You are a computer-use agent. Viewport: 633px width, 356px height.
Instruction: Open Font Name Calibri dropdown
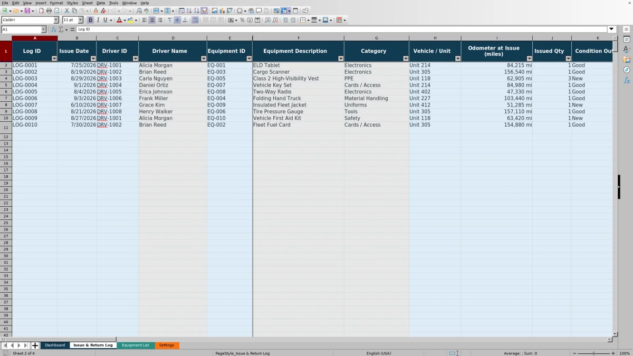tap(56, 20)
